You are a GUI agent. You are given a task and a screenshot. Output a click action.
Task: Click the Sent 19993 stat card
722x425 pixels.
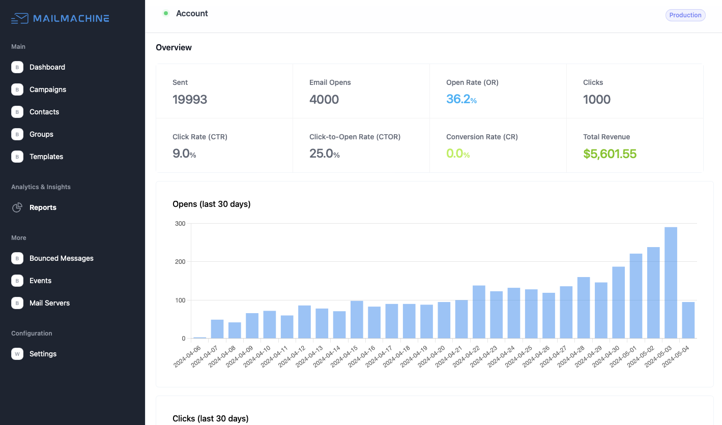[x=224, y=92]
